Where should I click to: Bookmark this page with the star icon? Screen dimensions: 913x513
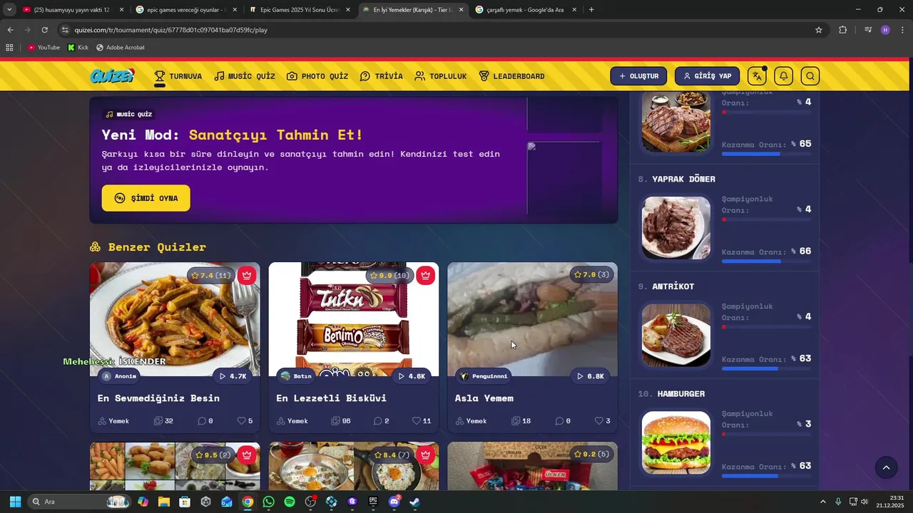click(x=819, y=30)
